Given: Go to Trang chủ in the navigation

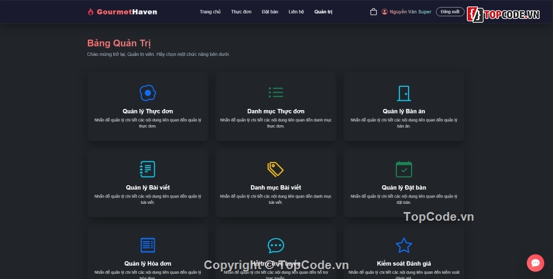Looking at the screenshot, I should tap(210, 12).
